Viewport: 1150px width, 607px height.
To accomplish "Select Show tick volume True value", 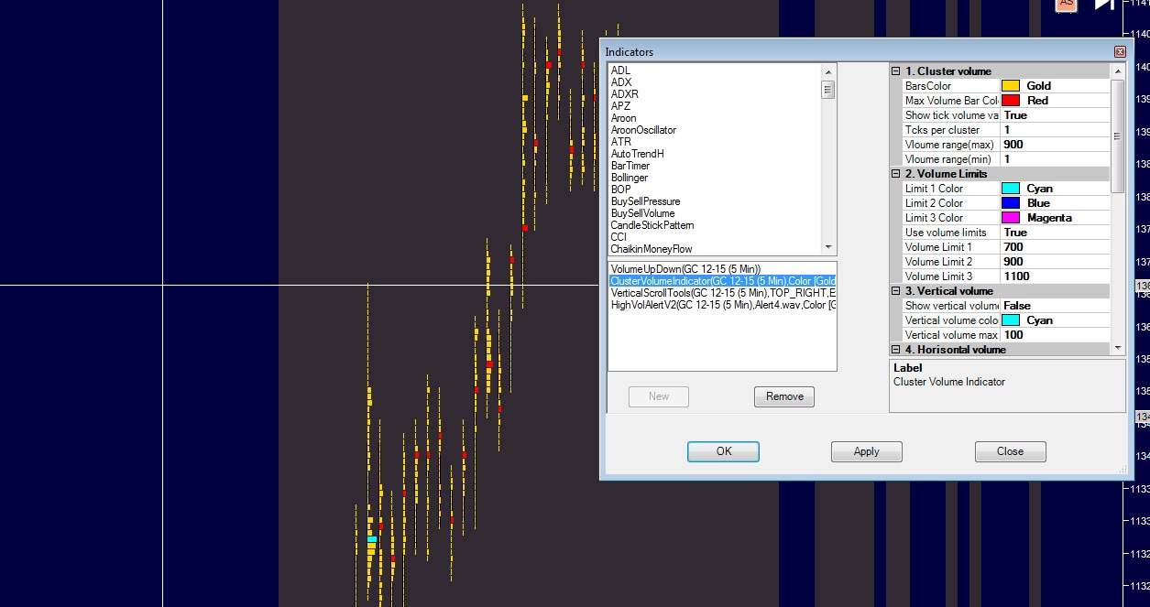I will [1055, 115].
